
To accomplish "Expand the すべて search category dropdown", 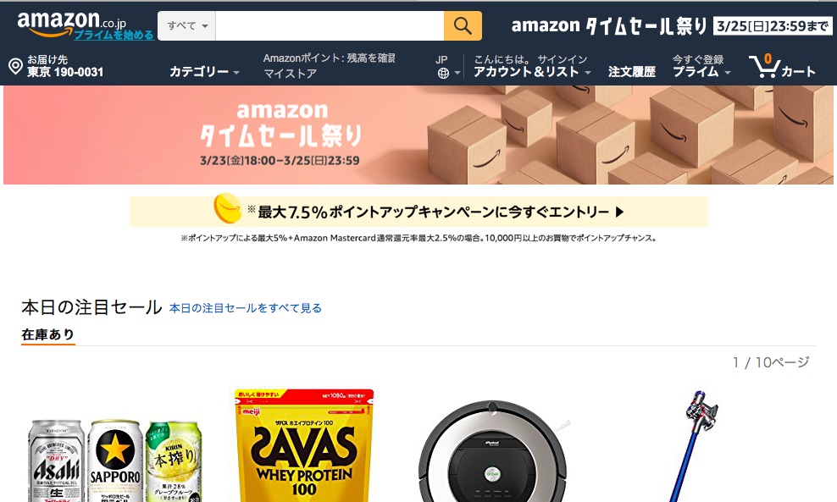I will click(x=187, y=25).
